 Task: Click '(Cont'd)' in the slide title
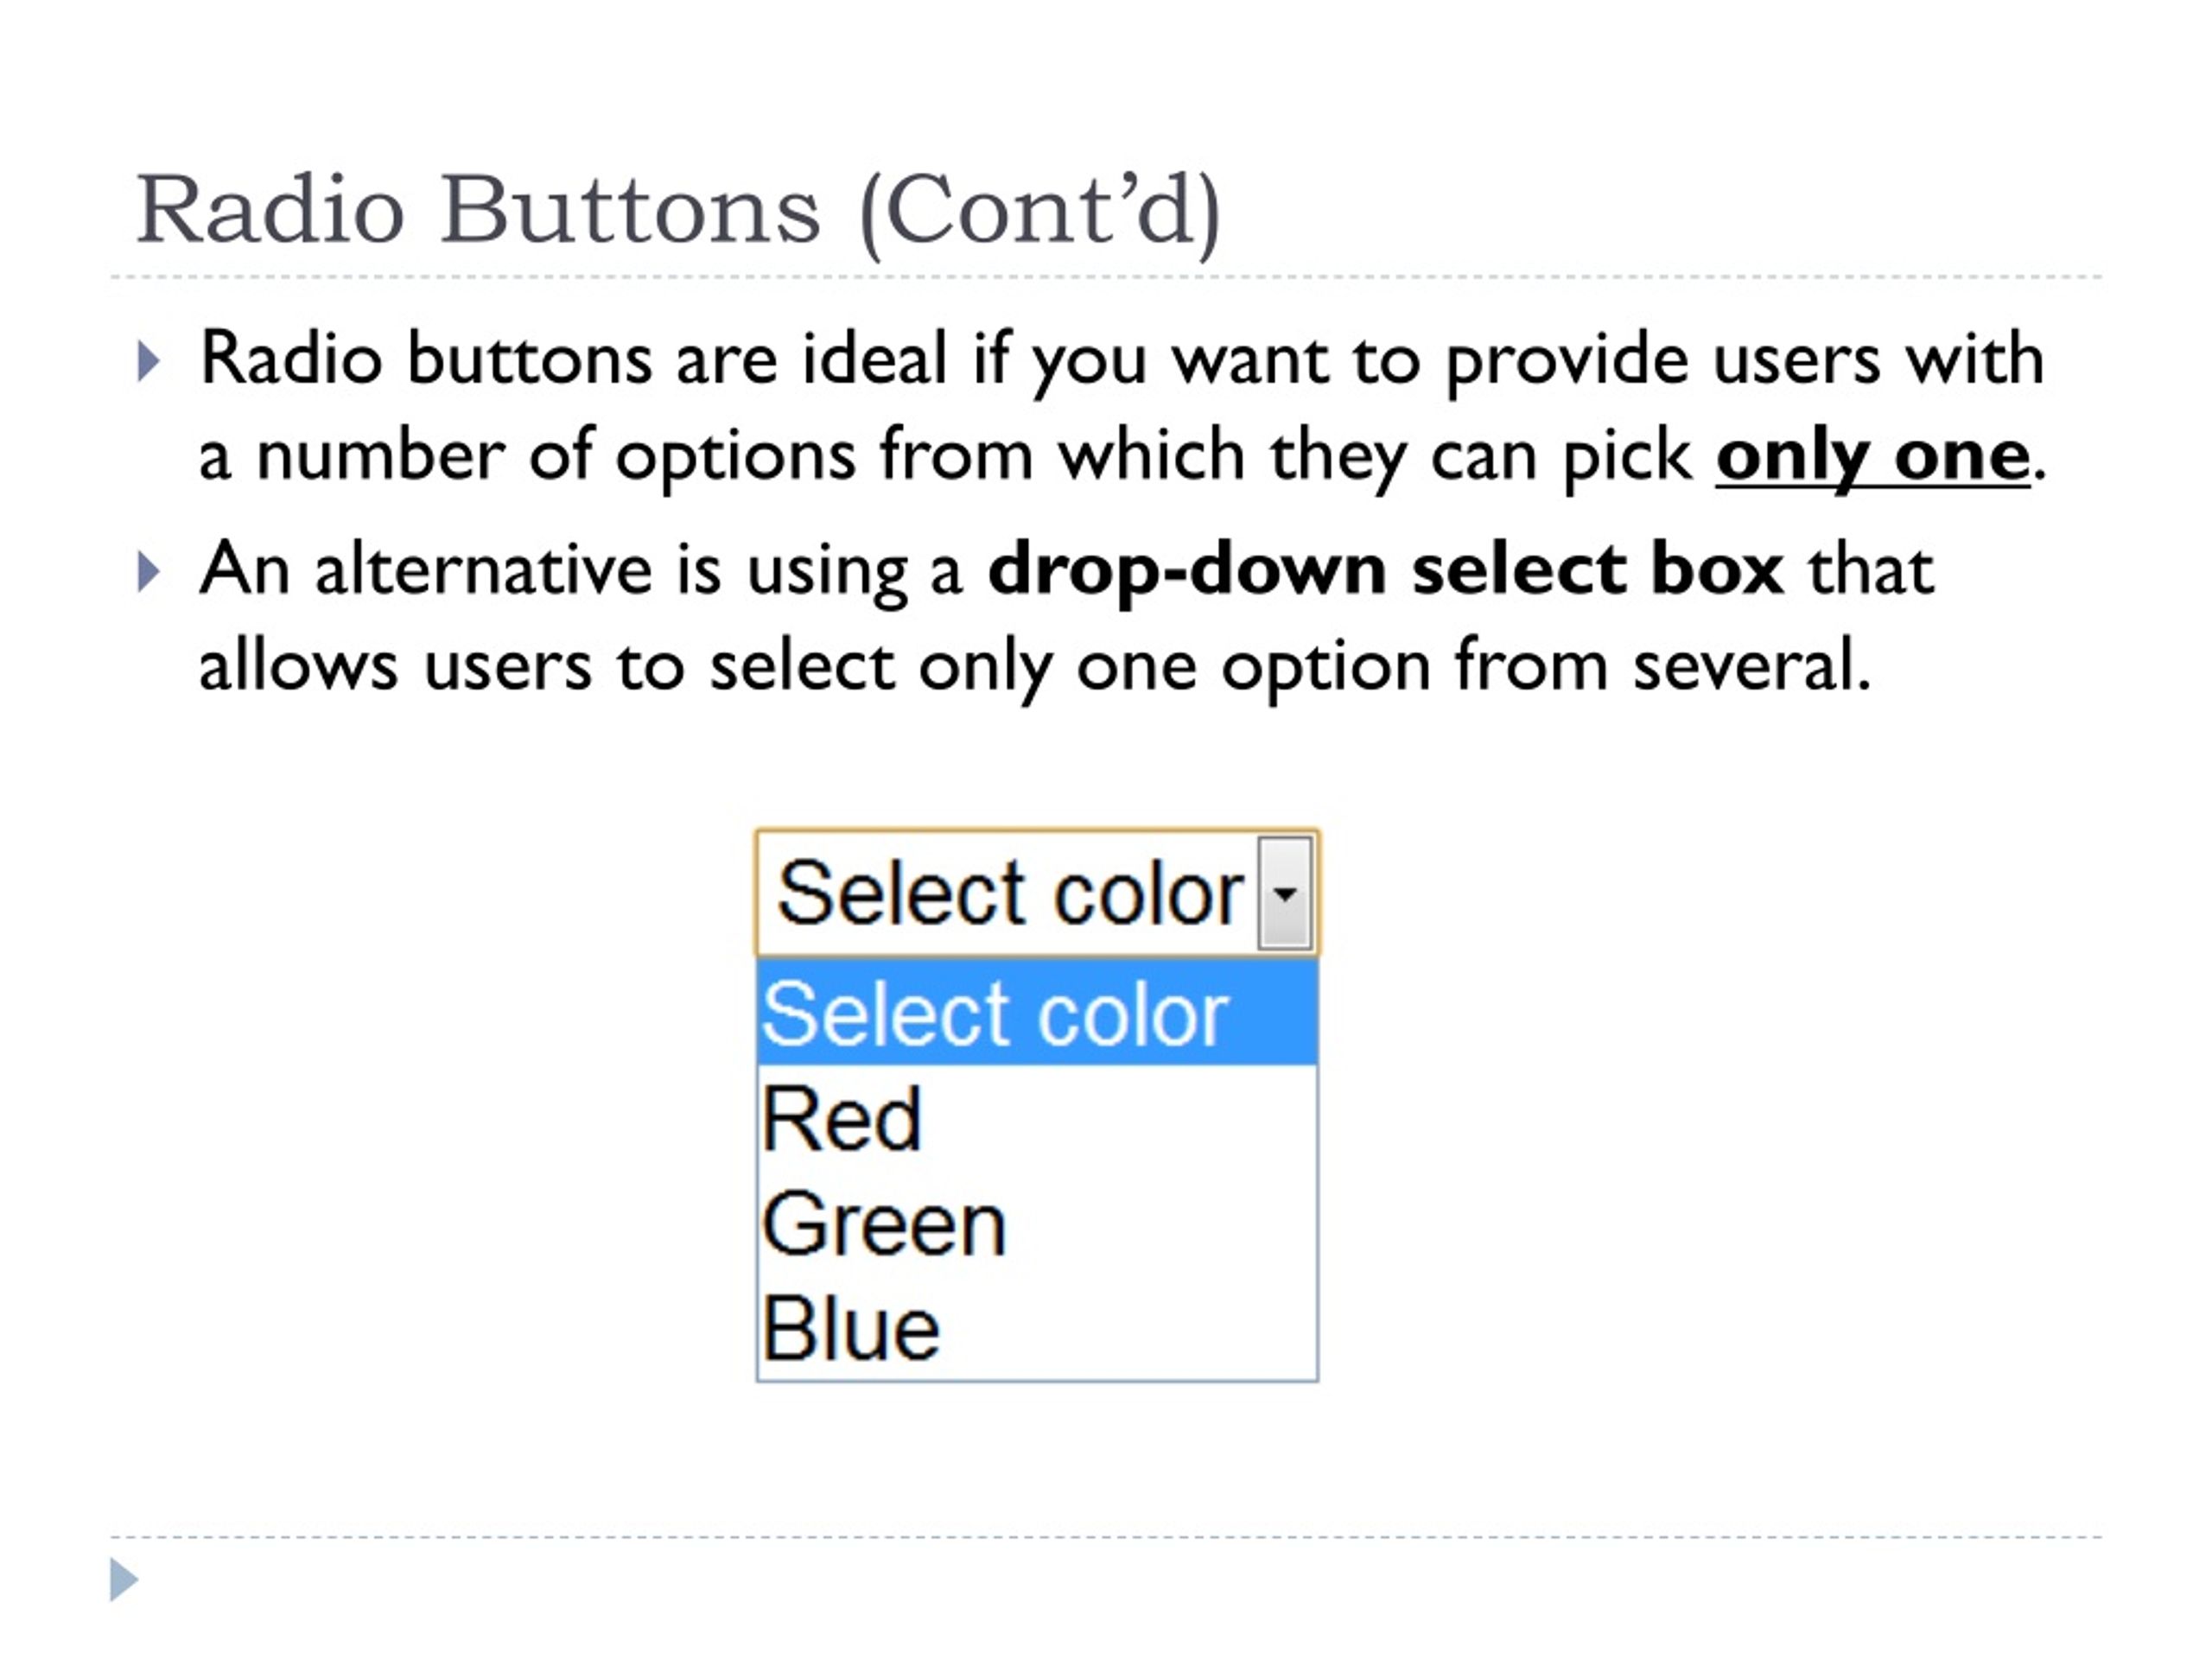(x=1040, y=212)
